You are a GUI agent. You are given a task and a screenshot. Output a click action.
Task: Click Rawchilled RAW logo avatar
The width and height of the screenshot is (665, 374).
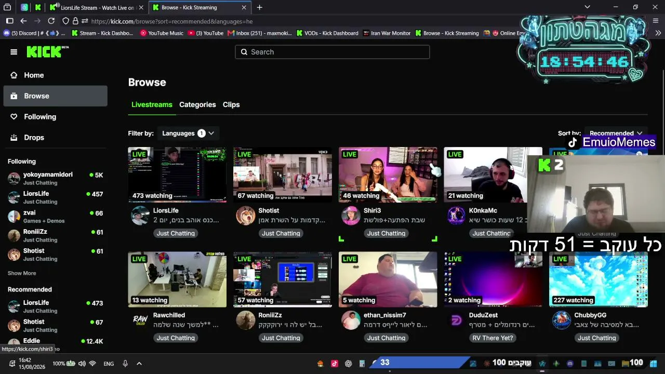[140, 320]
